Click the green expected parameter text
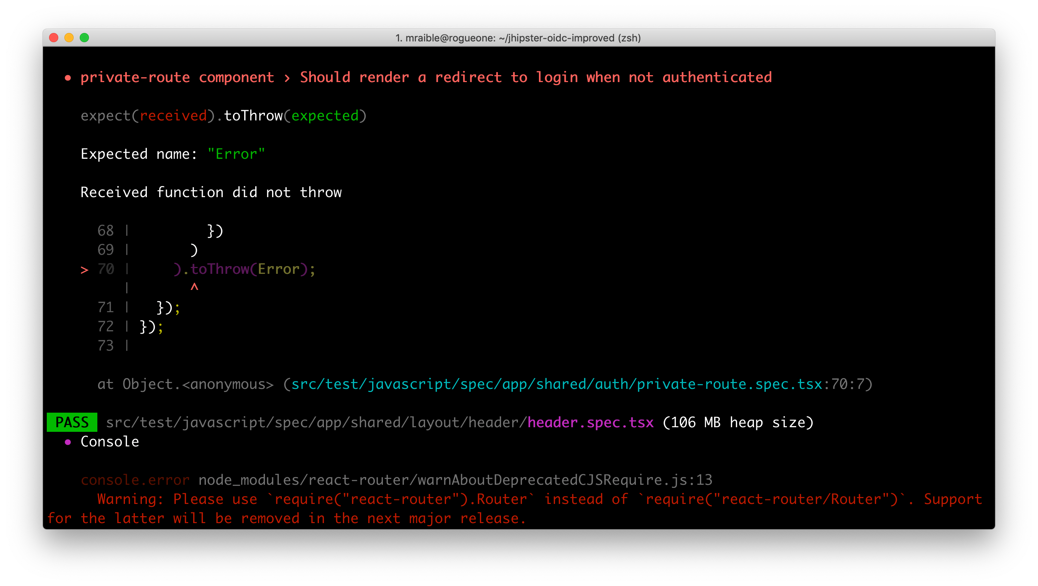The image size is (1038, 586). click(x=325, y=116)
